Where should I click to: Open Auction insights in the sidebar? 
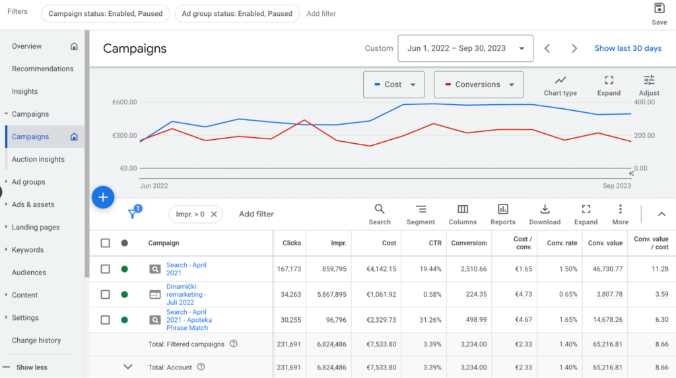tap(38, 159)
